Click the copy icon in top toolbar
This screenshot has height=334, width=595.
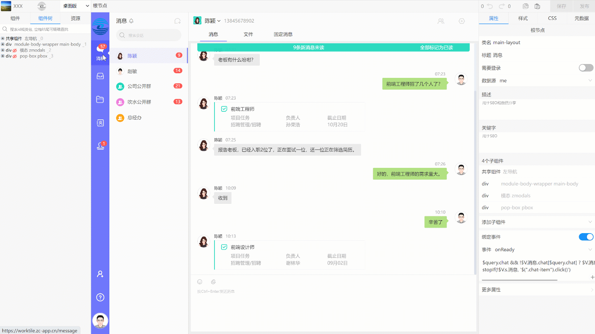click(525, 6)
